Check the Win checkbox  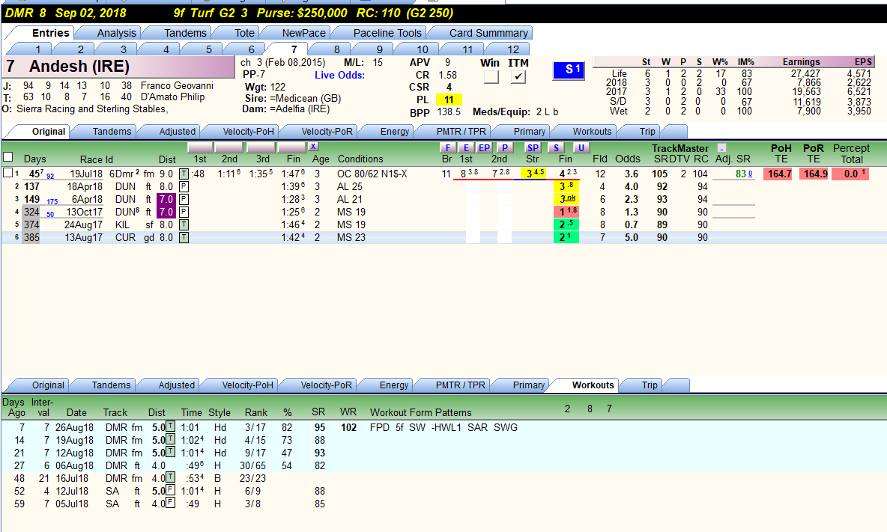(x=491, y=77)
